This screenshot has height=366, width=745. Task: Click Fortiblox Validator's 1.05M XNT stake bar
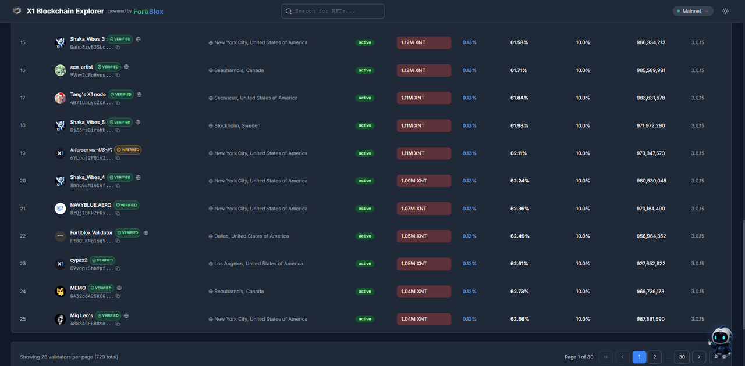click(424, 236)
